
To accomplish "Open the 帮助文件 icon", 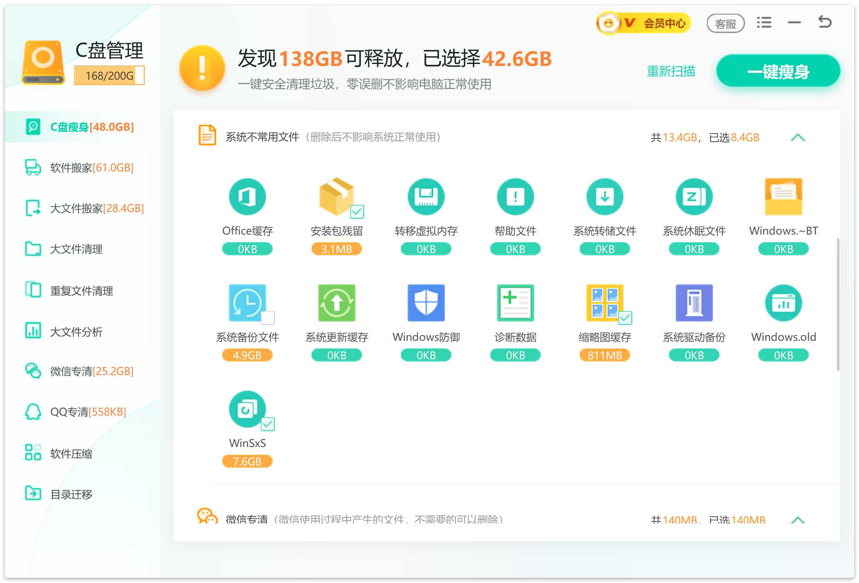I will [515, 197].
